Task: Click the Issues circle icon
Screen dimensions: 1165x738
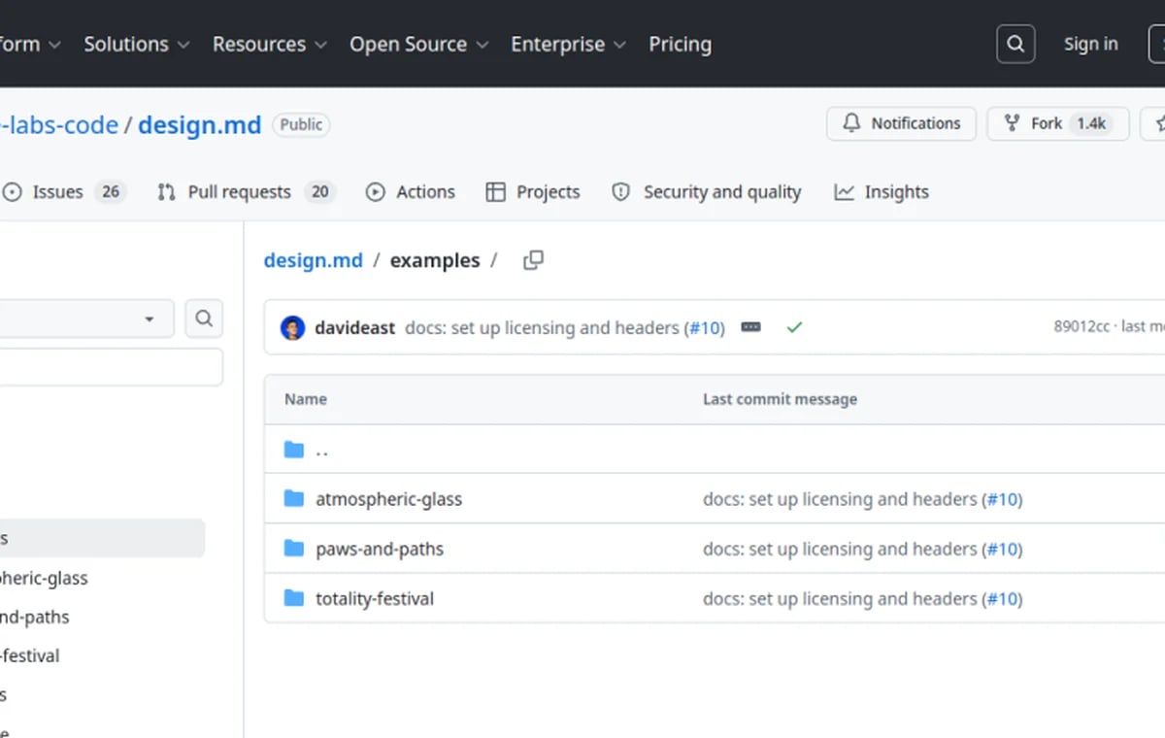Action: tap(13, 192)
